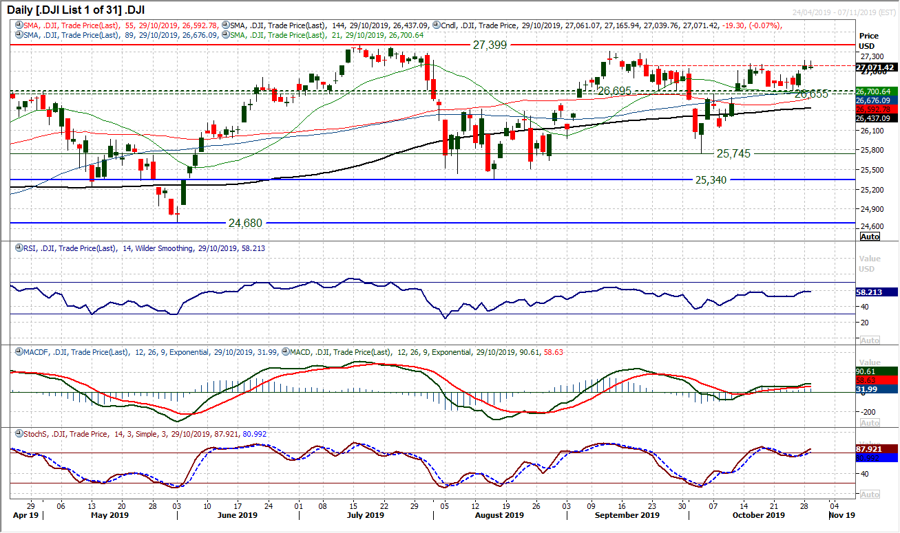Click the Nov 19 time axis label
This screenshot has height=533, width=900.
[x=841, y=514]
